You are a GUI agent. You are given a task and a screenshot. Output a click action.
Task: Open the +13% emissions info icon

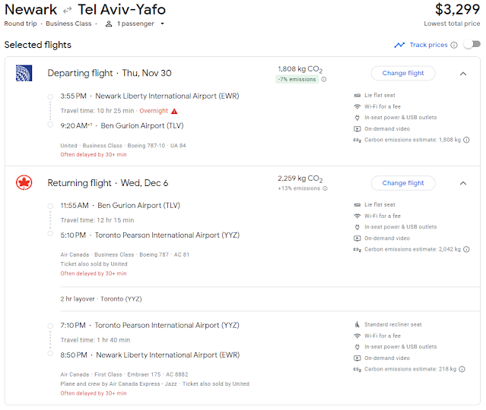pos(325,188)
